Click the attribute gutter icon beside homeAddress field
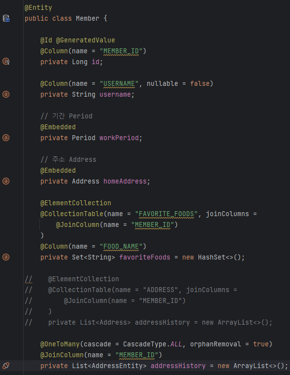290x375 pixels. 6,181
